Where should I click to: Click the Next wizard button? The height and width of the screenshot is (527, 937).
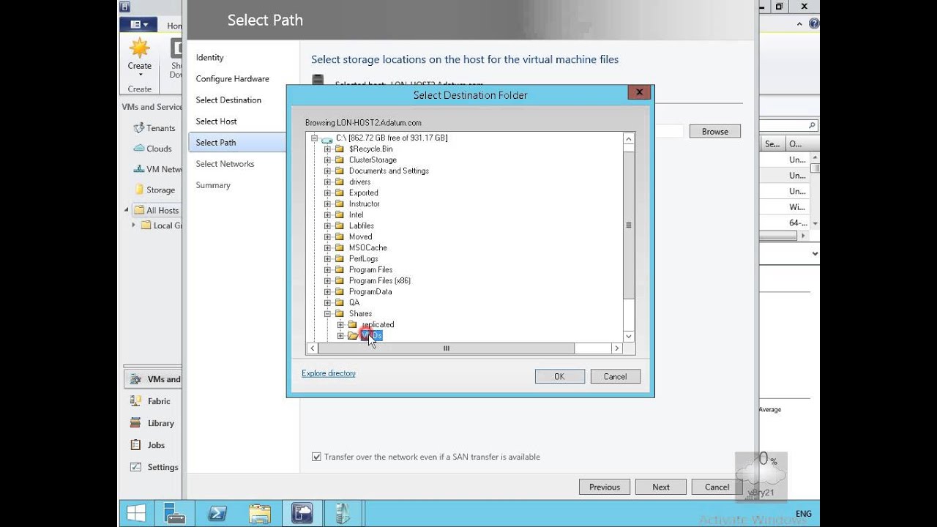click(661, 487)
